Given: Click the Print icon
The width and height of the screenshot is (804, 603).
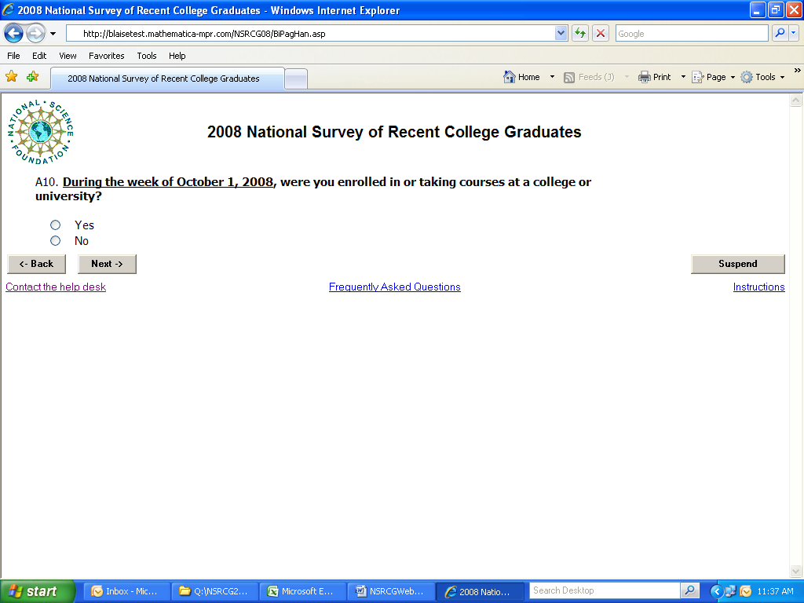Looking at the screenshot, I should tap(644, 77).
